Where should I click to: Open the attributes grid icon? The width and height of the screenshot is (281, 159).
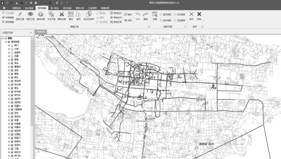[x=71, y=14]
